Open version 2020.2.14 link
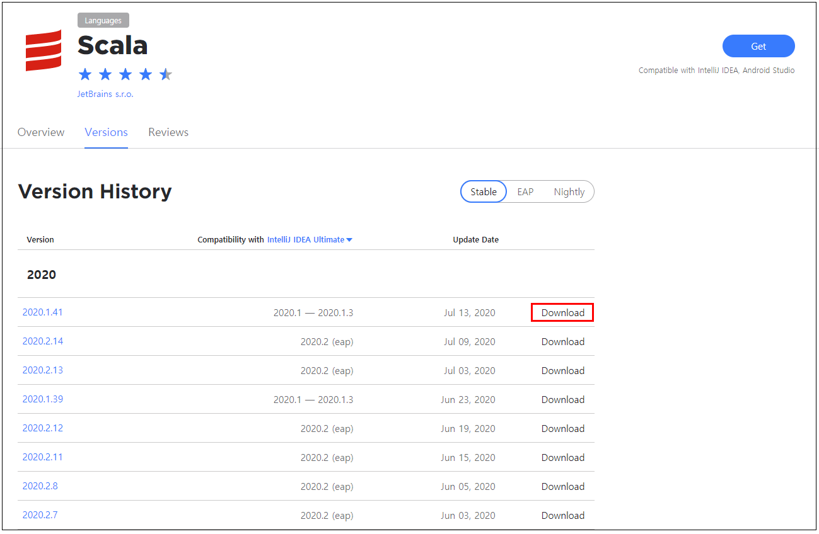This screenshot has height=534, width=819. coord(43,341)
